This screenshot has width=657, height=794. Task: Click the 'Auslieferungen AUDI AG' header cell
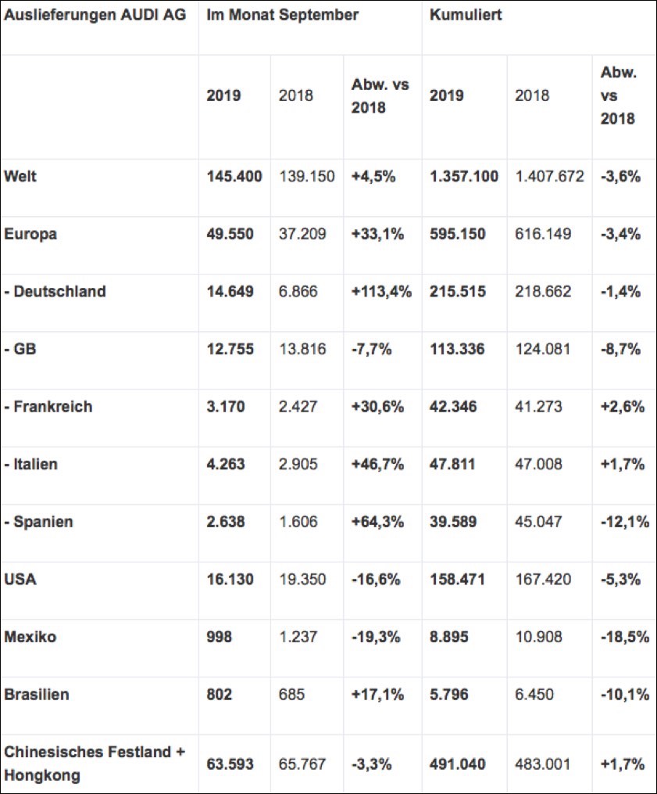[x=94, y=16]
